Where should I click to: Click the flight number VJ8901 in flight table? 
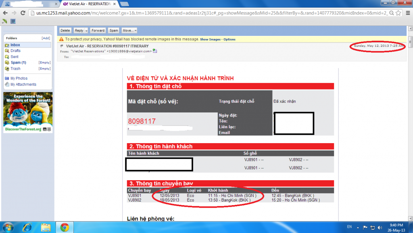pyautogui.click(x=135, y=196)
